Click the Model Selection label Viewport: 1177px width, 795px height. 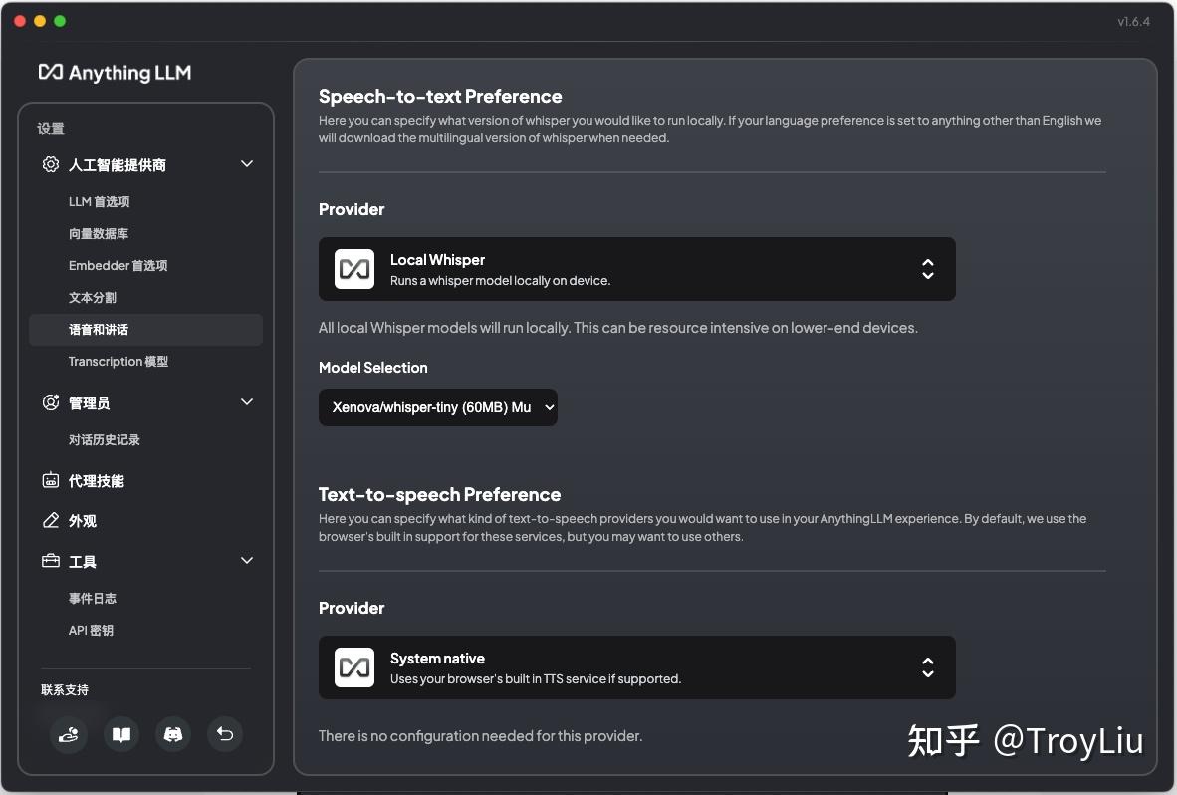click(373, 367)
